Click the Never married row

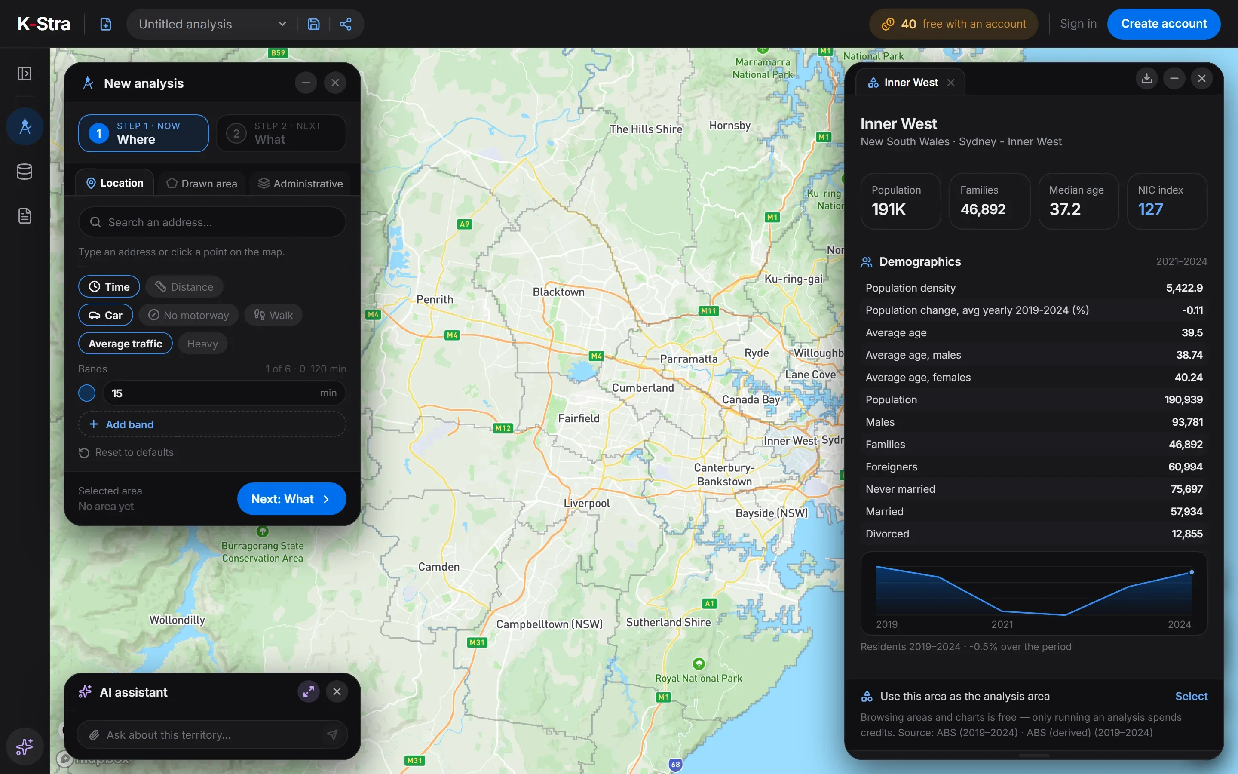coord(1034,489)
